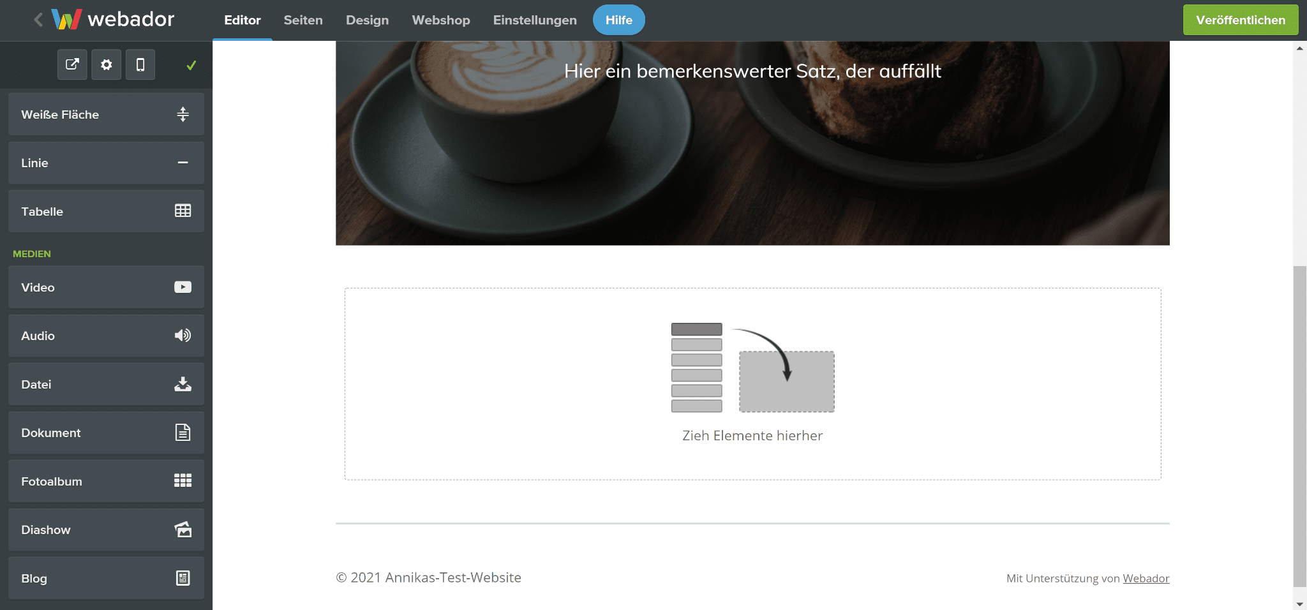1307x610 pixels.
Task: Follow the Webador footer link
Action: click(x=1146, y=578)
